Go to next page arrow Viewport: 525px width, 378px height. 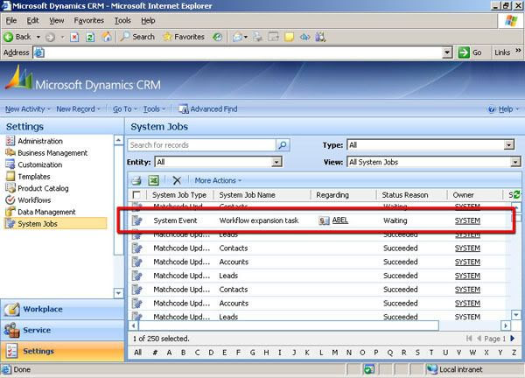[512, 339]
